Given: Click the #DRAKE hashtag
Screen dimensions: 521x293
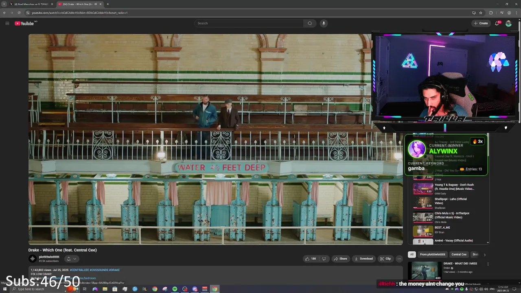Looking at the screenshot, I should point(114,270).
